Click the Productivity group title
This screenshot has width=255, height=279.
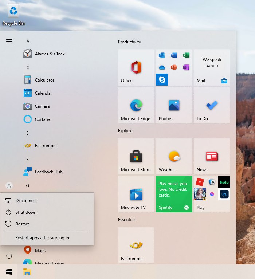pyautogui.click(x=129, y=42)
